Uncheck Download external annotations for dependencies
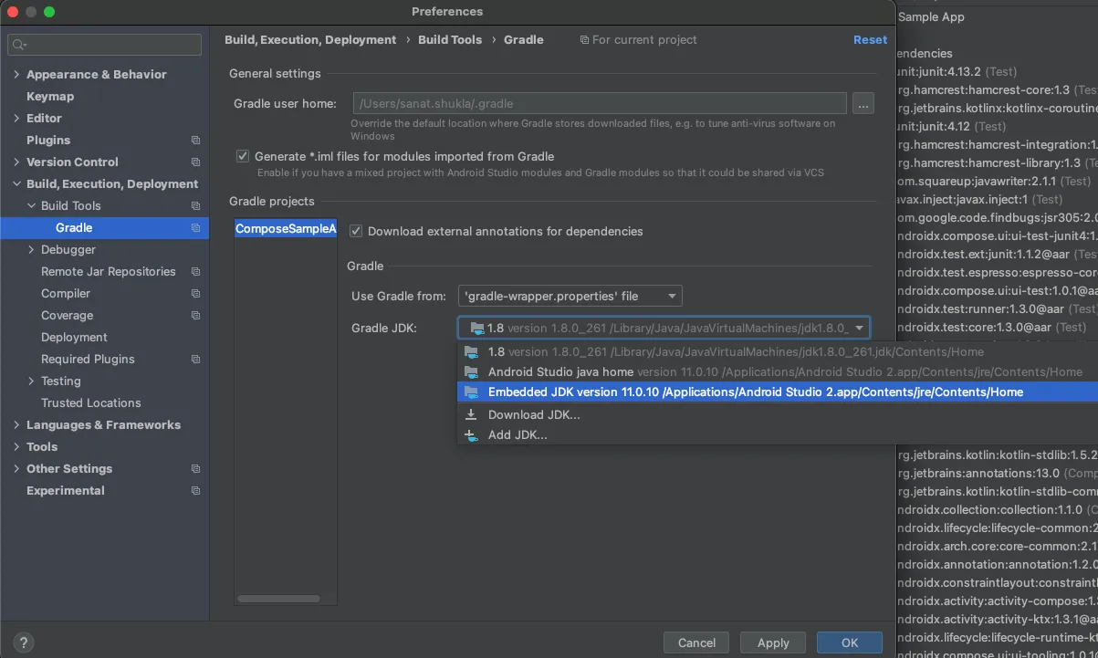Screen dimensions: 1098x658 (x=356, y=232)
